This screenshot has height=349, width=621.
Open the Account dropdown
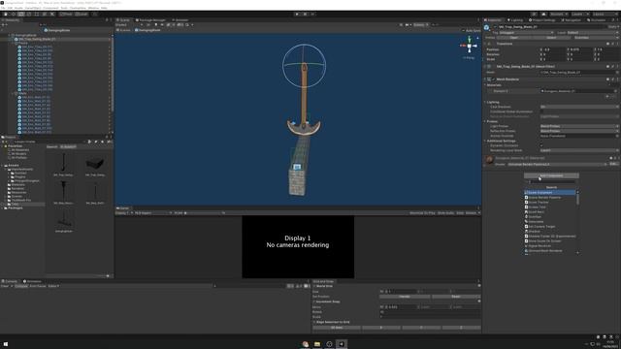click(x=559, y=14)
